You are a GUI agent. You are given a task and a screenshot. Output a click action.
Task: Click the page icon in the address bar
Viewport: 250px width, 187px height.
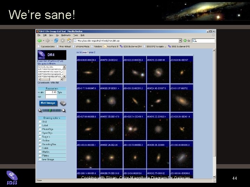tap(75, 41)
